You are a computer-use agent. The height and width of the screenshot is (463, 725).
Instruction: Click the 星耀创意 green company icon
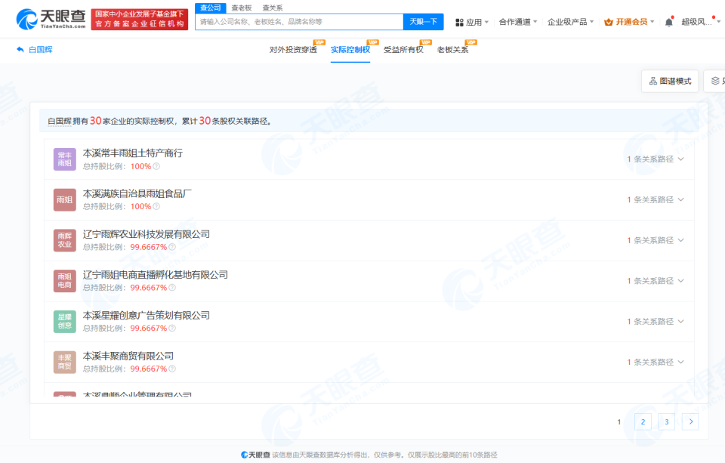[x=65, y=322]
